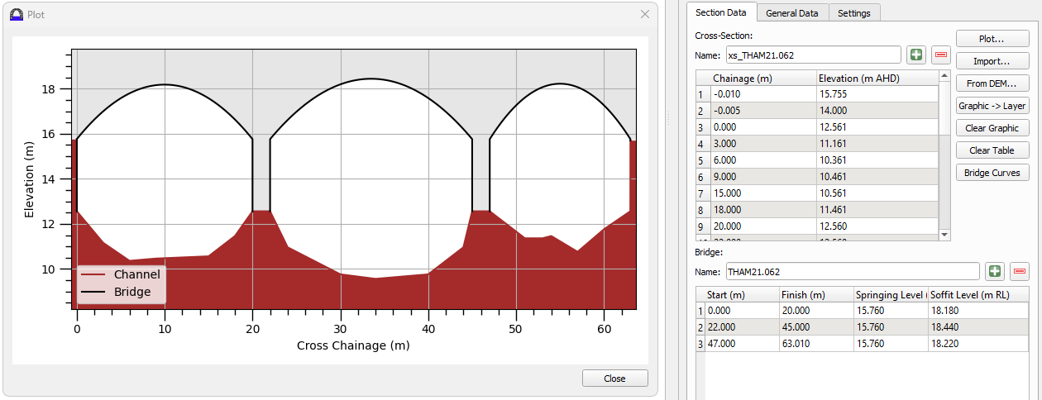The image size is (1042, 400).
Task: Click the red remove bridge icon
Action: tap(1019, 271)
